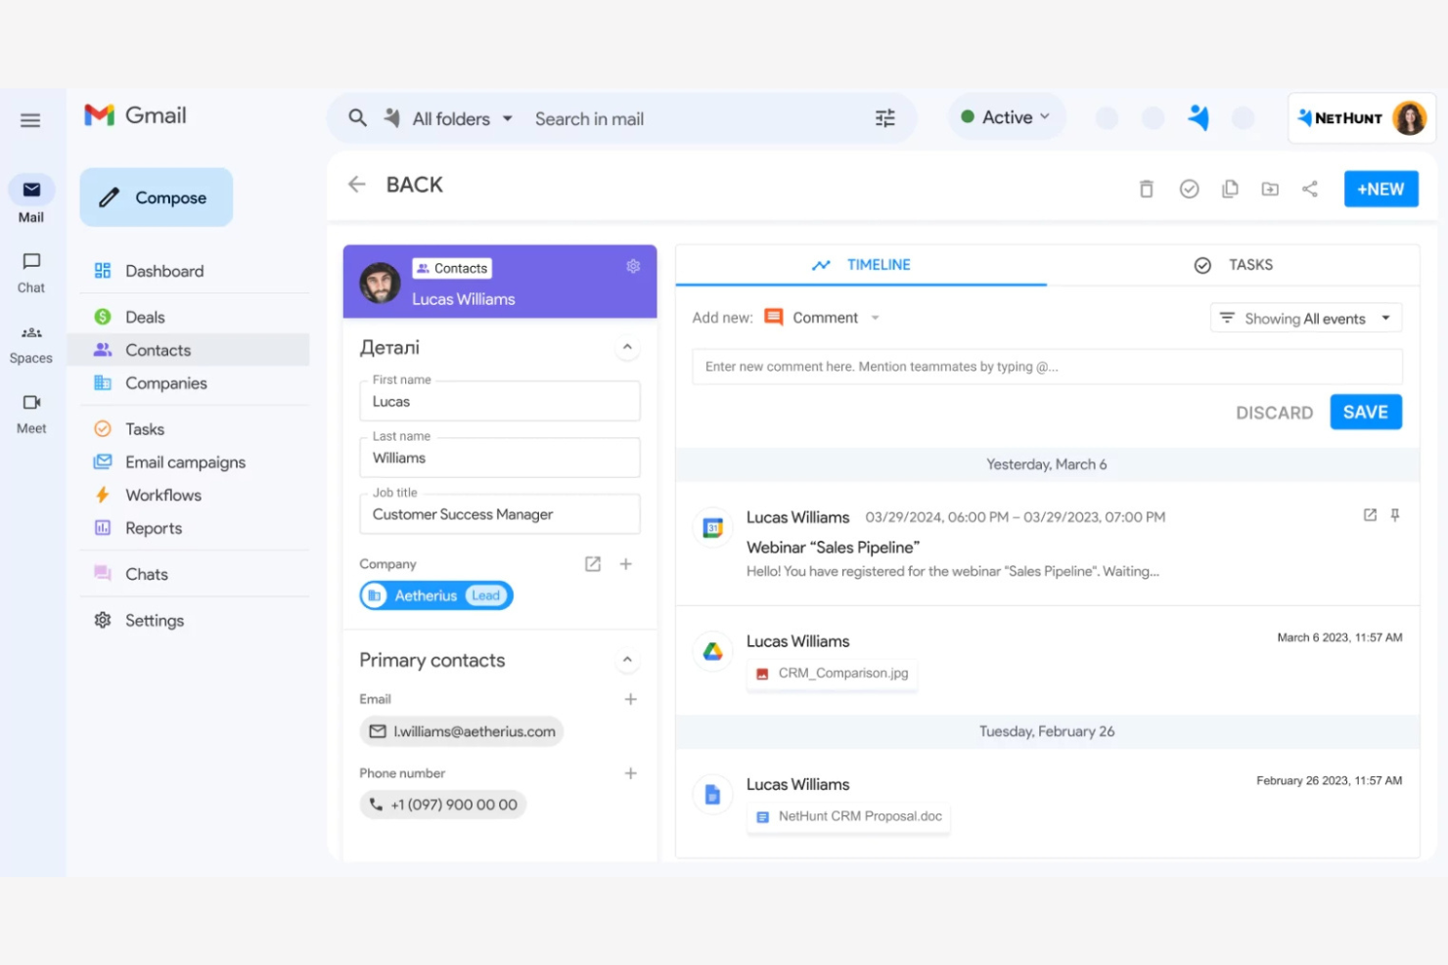
Task: Click the new comment text box
Action: click(x=1047, y=367)
